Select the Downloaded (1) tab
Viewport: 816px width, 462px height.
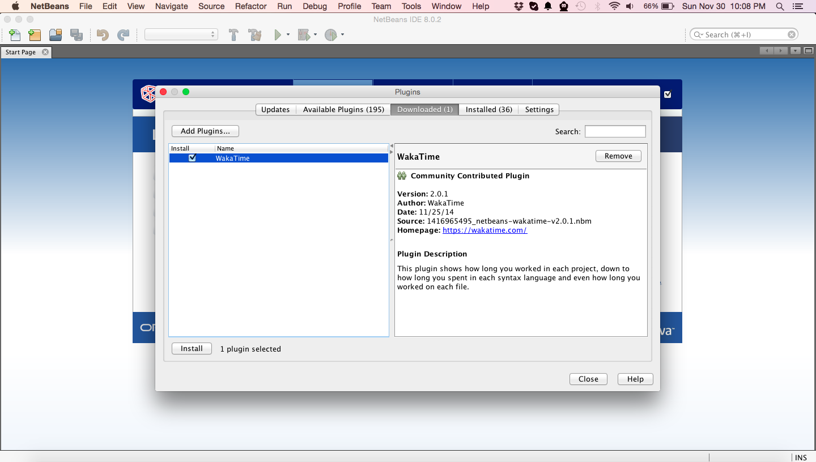425,109
